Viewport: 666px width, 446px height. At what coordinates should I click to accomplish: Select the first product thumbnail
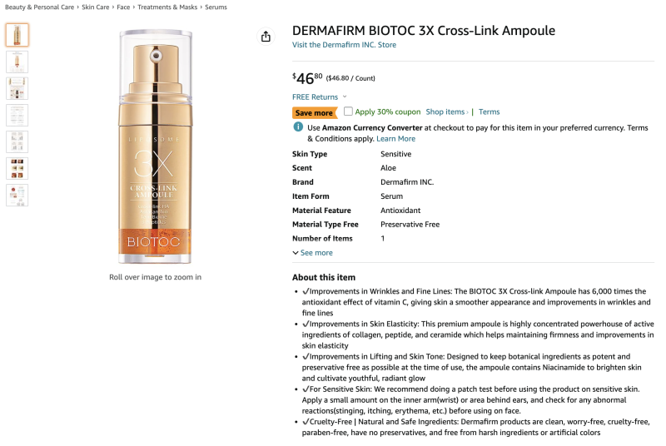click(17, 35)
